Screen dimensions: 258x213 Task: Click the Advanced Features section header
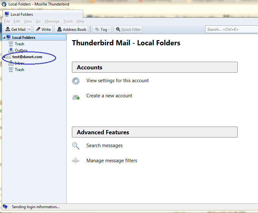click(155, 132)
